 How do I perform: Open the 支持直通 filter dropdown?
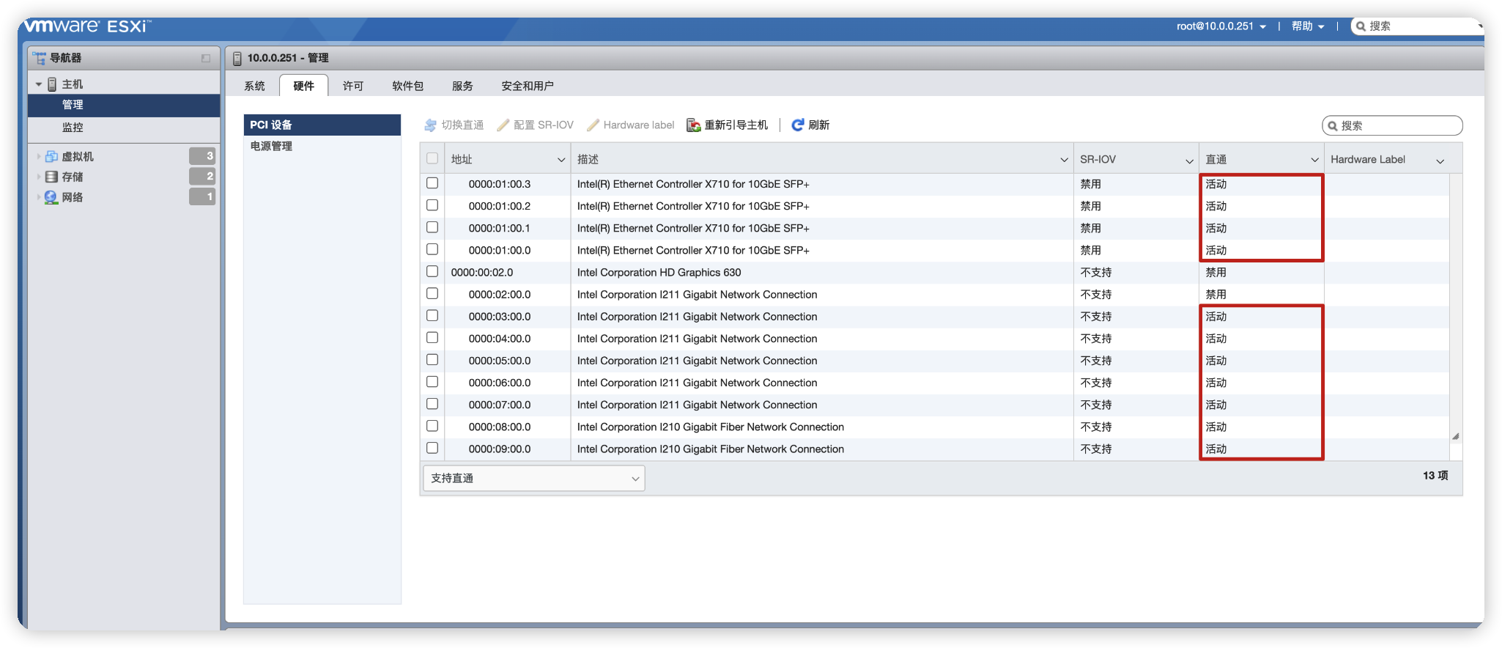[534, 478]
